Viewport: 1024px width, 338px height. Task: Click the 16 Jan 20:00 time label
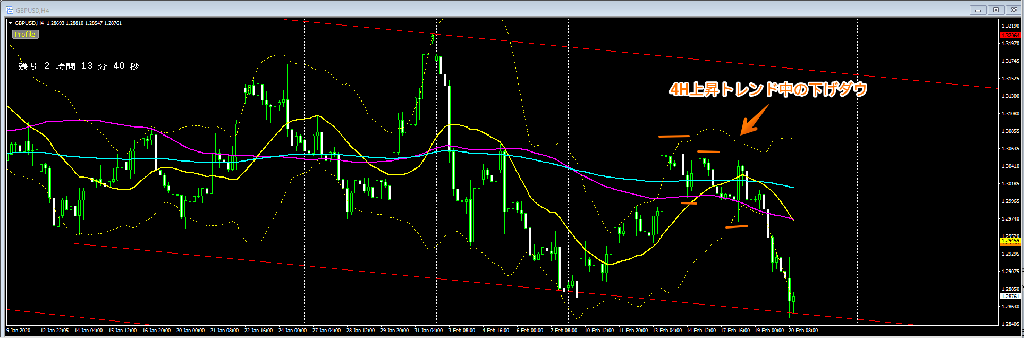156,331
